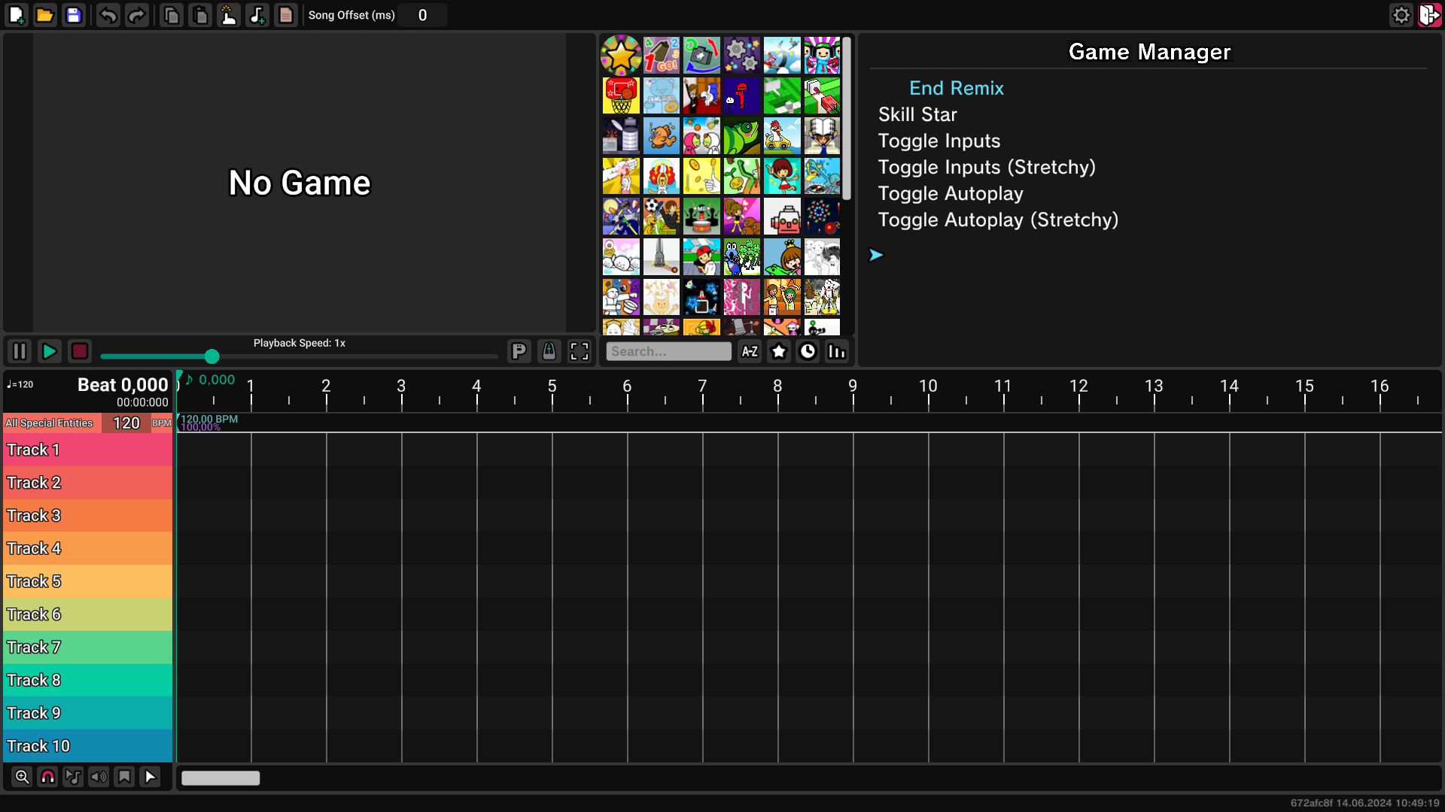1445x812 pixels.
Task: Toggle the metronome button
Action: (x=549, y=351)
